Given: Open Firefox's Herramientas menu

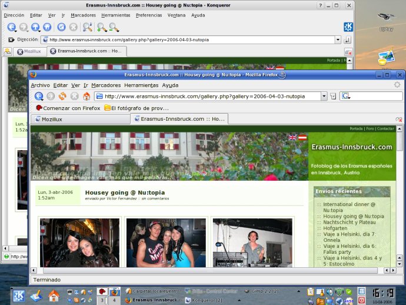Looking at the screenshot, I should (141, 85).
